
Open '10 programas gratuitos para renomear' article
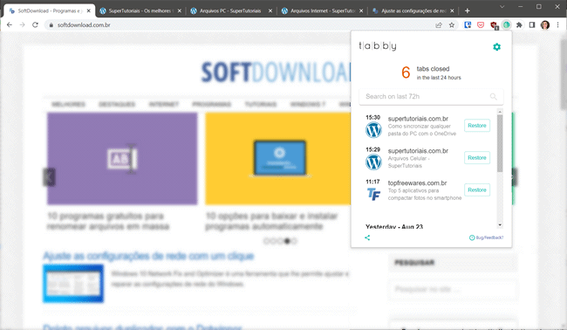108,221
